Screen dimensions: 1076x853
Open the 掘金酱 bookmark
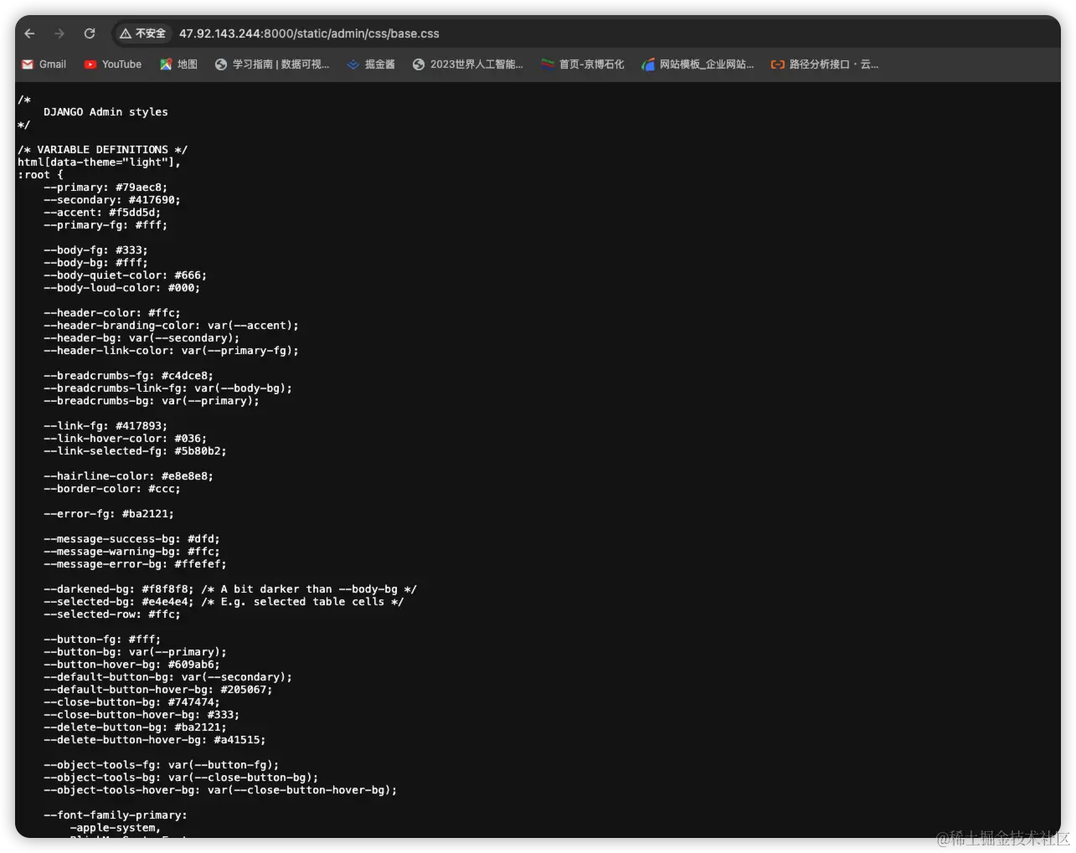click(x=371, y=64)
